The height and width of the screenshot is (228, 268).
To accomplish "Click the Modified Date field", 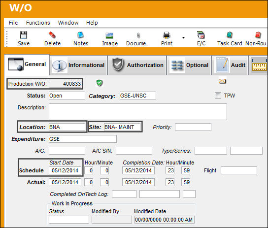I will tap(164, 220).
